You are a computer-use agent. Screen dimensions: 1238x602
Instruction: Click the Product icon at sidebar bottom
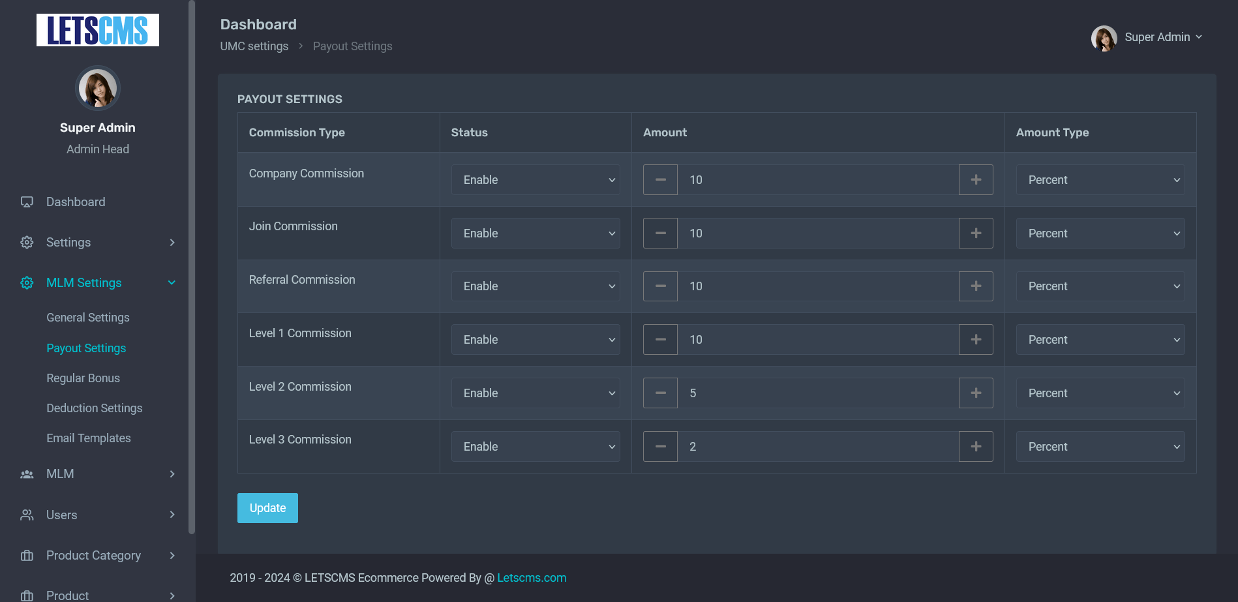(26, 594)
